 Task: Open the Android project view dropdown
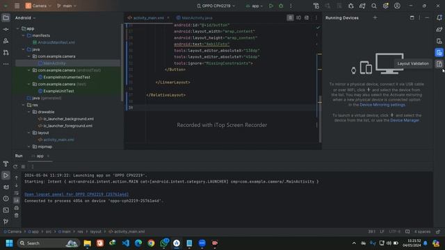[x=25, y=18]
